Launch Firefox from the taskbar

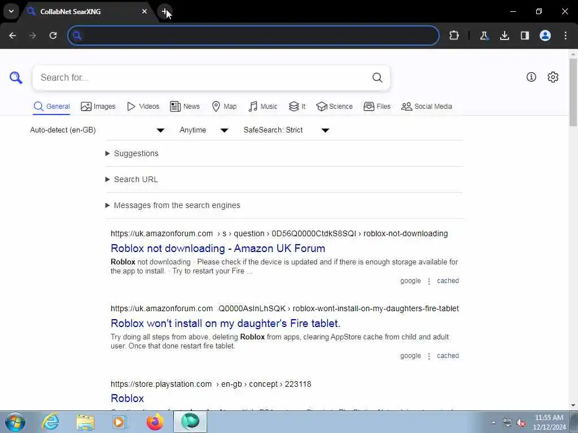pos(155,422)
